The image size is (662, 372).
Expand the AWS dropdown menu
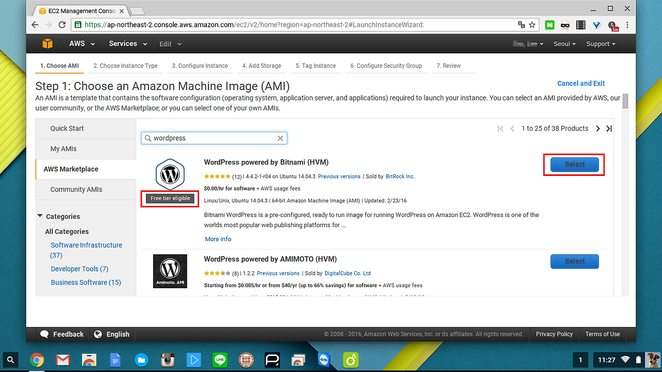click(x=82, y=44)
